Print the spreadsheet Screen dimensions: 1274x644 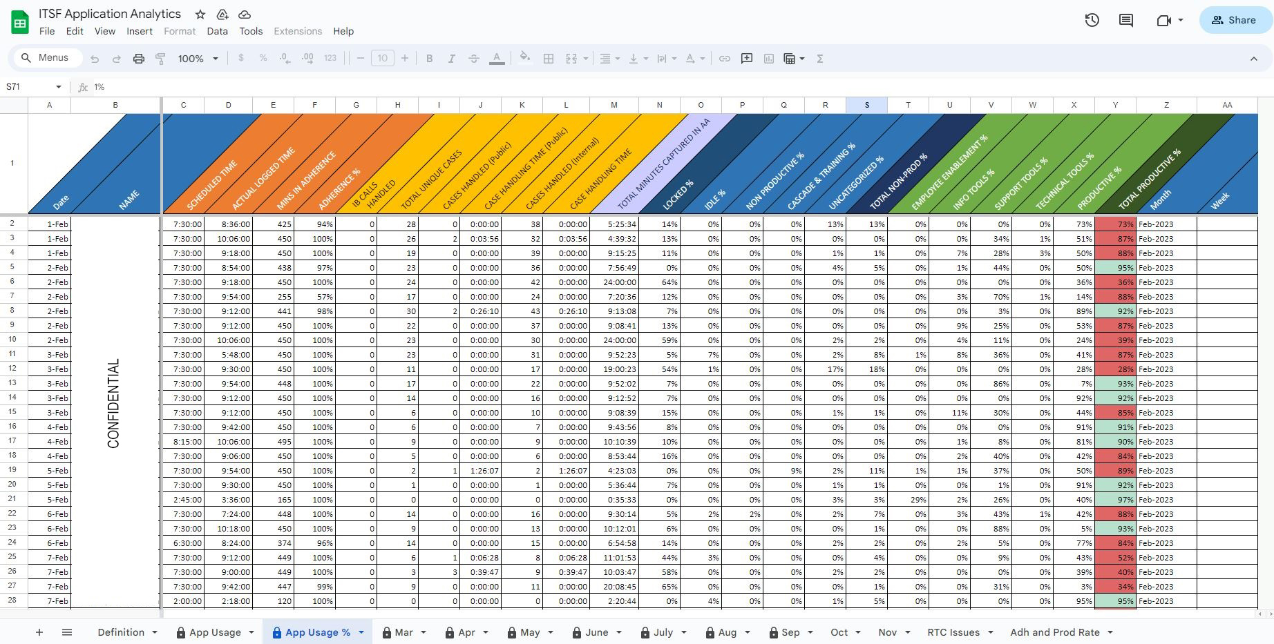click(x=139, y=59)
